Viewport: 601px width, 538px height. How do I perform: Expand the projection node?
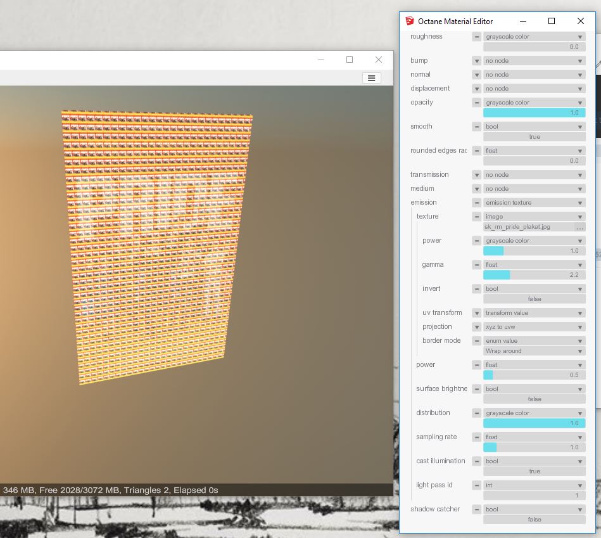pyautogui.click(x=476, y=327)
